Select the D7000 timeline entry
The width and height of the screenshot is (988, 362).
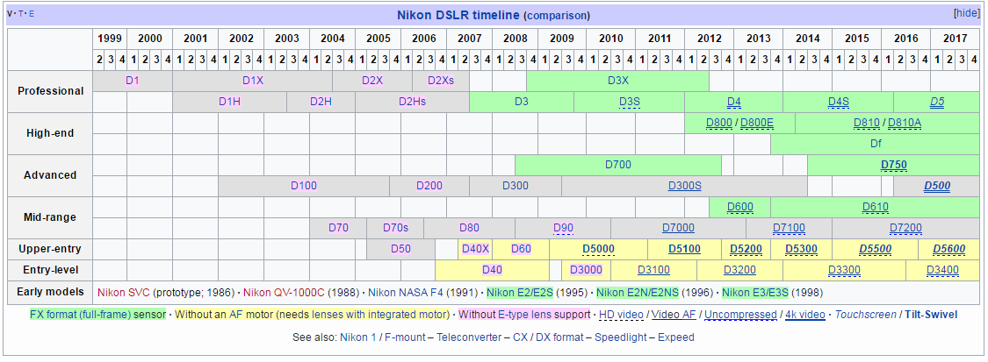[677, 228]
